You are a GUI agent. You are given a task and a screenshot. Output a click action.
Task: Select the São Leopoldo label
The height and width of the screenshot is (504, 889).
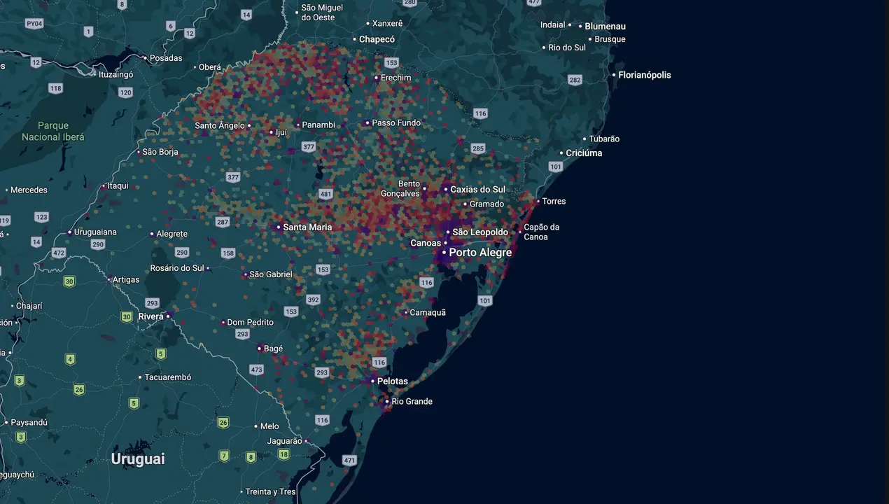(480, 232)
